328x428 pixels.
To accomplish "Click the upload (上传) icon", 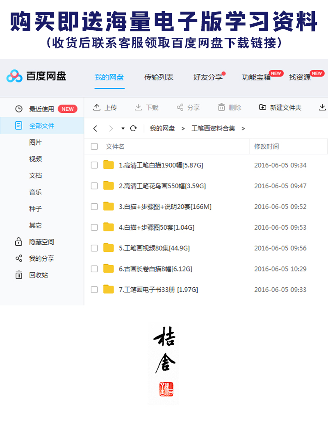I will pyautogui.click(x=97, y=107).
